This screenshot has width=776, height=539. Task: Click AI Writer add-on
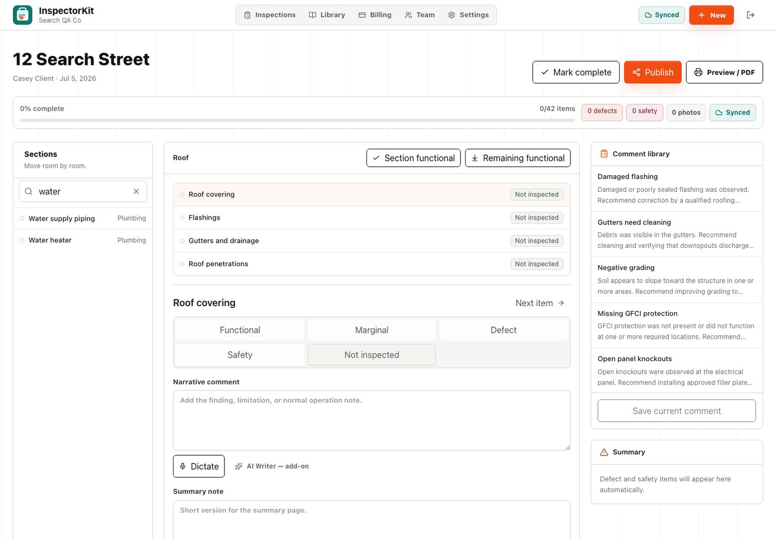272,466
